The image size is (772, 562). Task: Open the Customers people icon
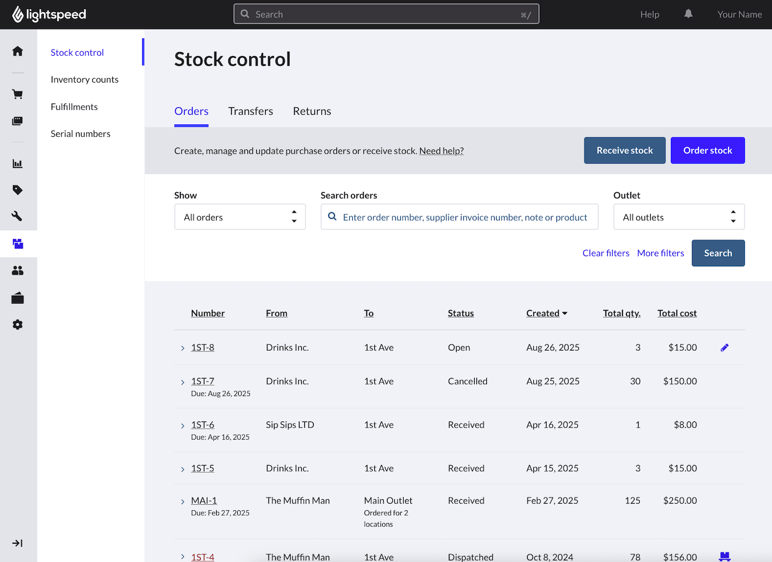click(18, 271)
